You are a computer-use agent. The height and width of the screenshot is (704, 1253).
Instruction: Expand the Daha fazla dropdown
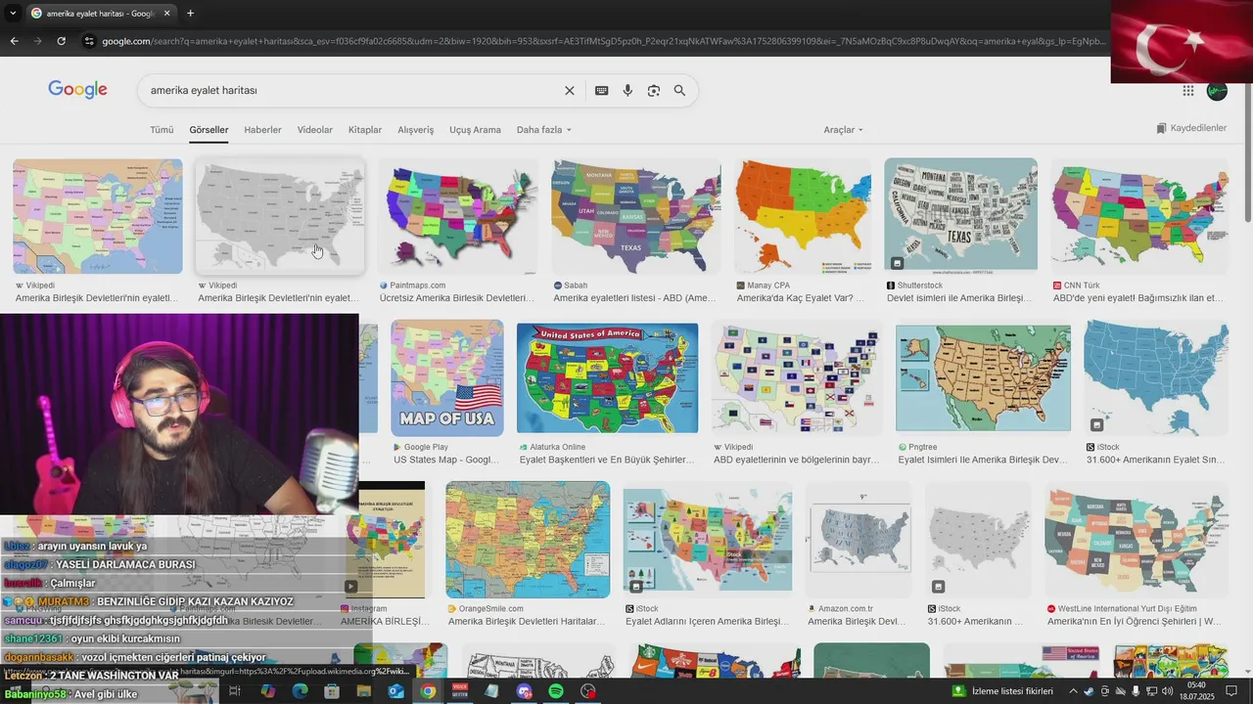pyautogui.click(x=543, y=130)
